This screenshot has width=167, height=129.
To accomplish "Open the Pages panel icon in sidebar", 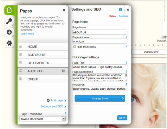I will tap(9, 10).
